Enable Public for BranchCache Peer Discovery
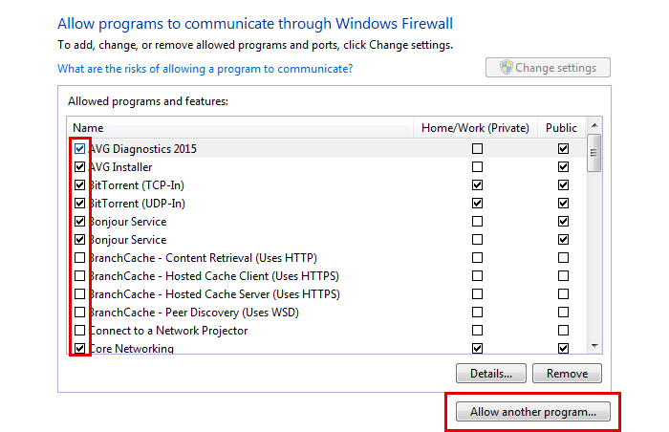The height and width of the screenshot is (432, 669). click(563, 313)
